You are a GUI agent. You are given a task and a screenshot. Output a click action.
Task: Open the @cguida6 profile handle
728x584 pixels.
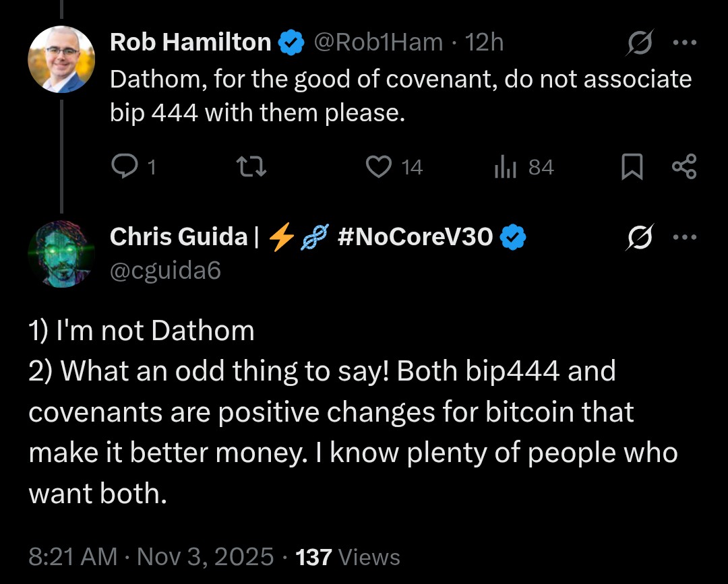point(165,270)
